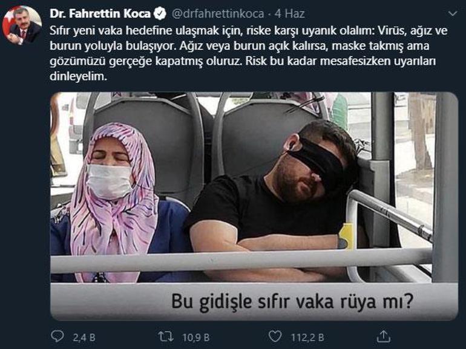Visit the @drfahrettinkoca handle link
This screenshot has width=466, height=349.
(x=218, y=14)
